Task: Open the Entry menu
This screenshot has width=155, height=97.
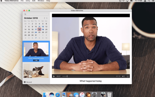Action: tap(28, 1)
